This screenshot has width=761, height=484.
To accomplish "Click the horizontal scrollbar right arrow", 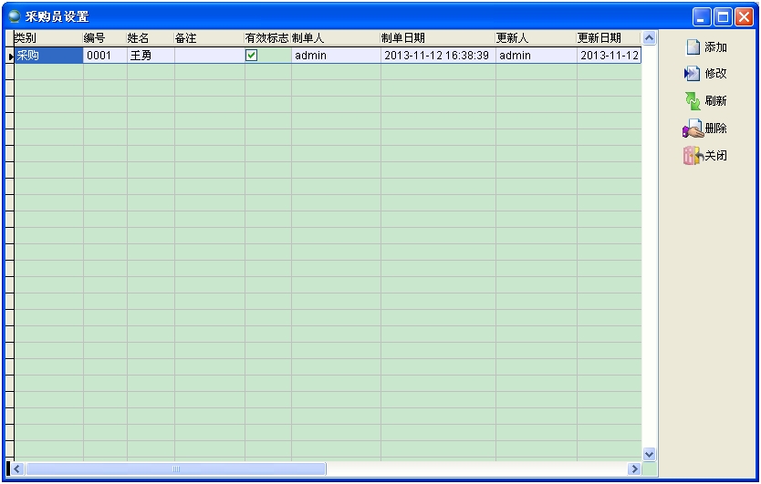I will pyautogui.click(x=633, y=469).
